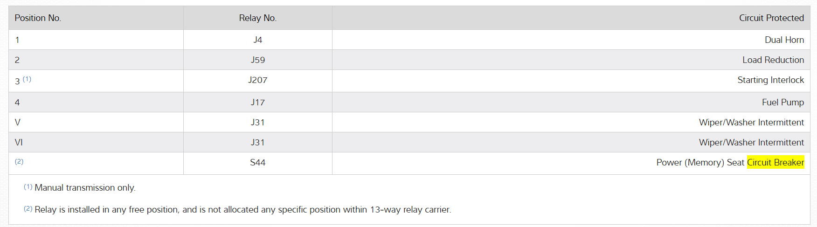Click the Load Reduction circuit entry
Screen dimensions: 817x227
click(x=773, y=60)
